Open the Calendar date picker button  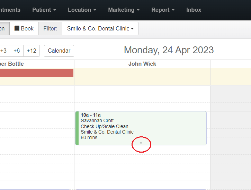point(59,51)
